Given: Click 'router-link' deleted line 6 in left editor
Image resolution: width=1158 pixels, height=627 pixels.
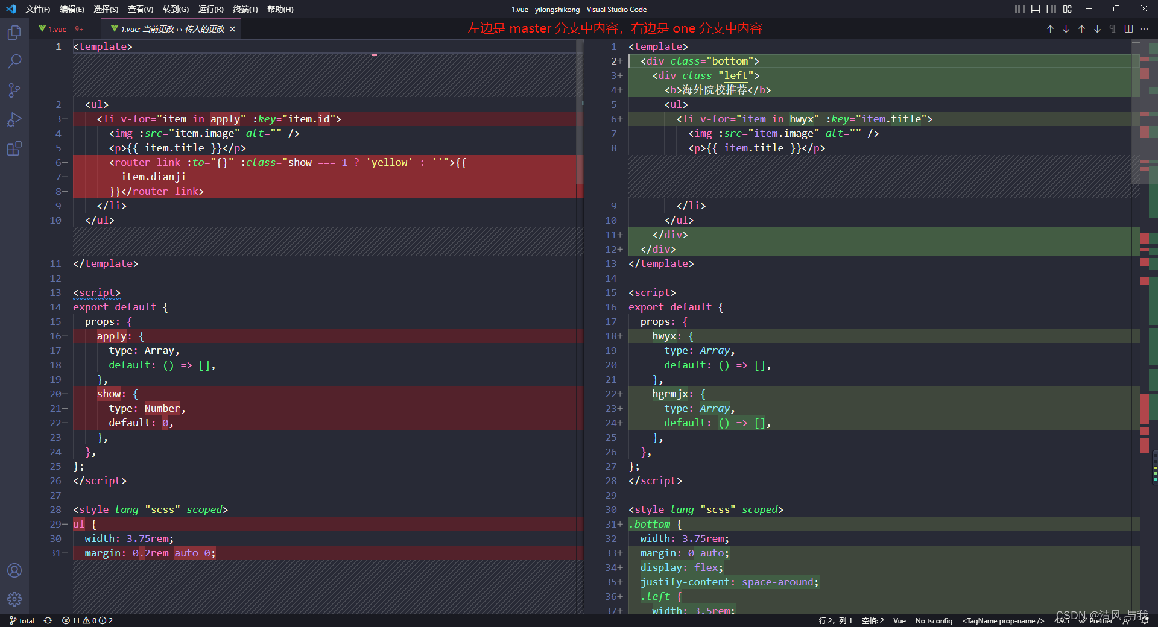Looking at the screenshot, I should (x=328, y=162).
